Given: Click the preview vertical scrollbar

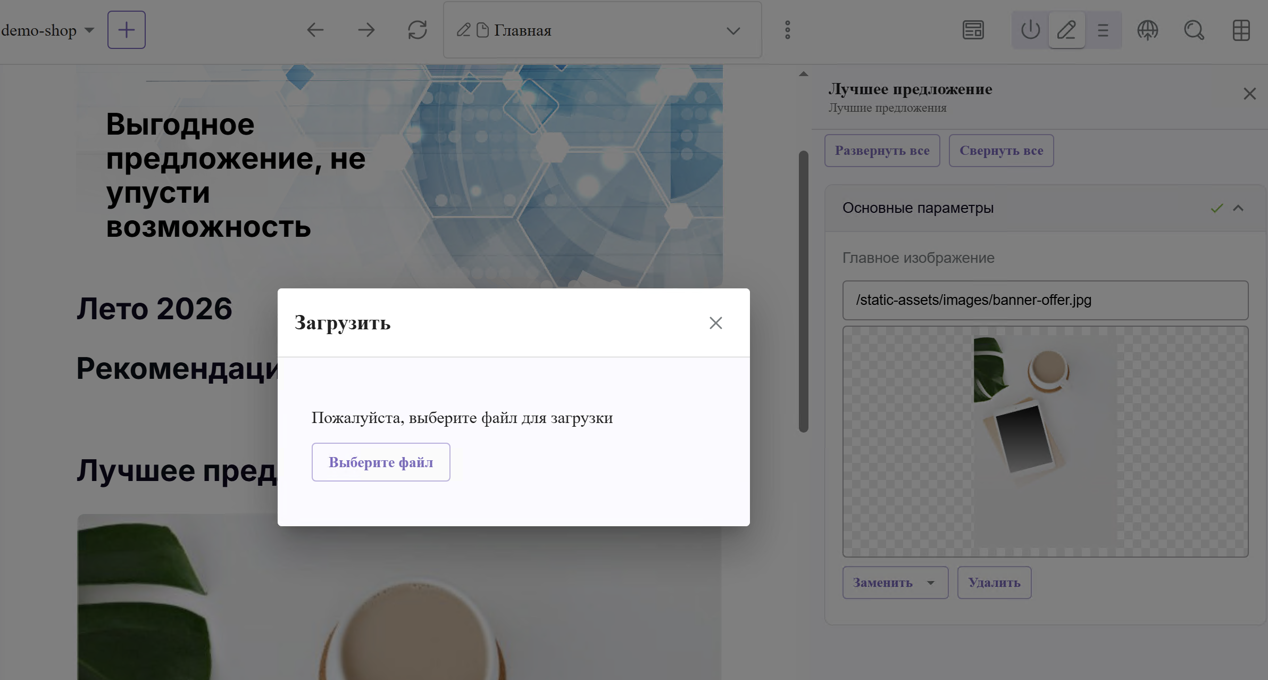Looking at the screenshot, I should pyautogui.click(x=803, y=292).
